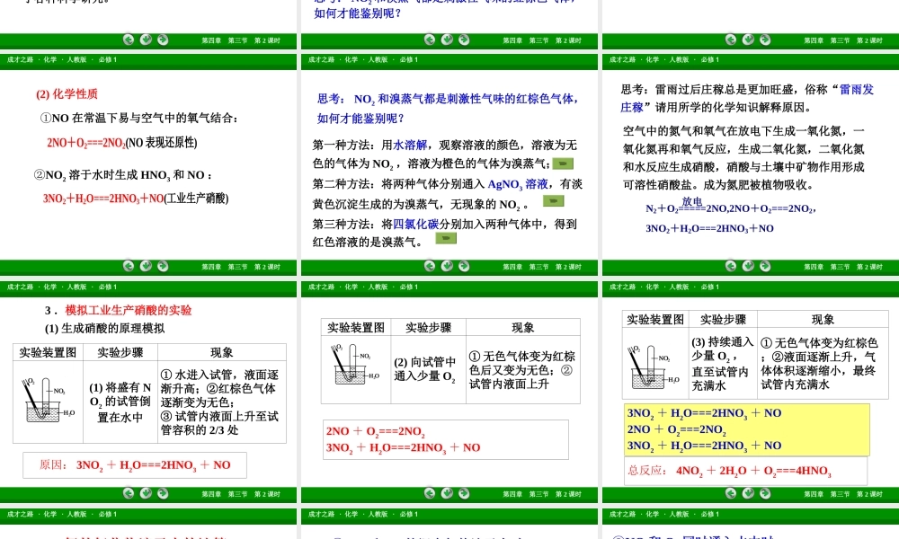The height and width of the screenshot is (539, 899).
Task: Click the down arrow under the NO2 and bromine vapor slide
Action: point(447,266)
